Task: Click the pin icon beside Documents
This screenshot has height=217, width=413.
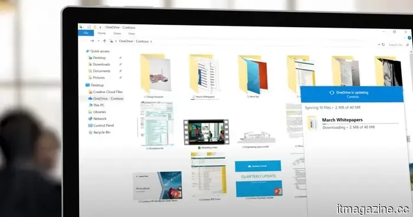Action: pos(120,71)
